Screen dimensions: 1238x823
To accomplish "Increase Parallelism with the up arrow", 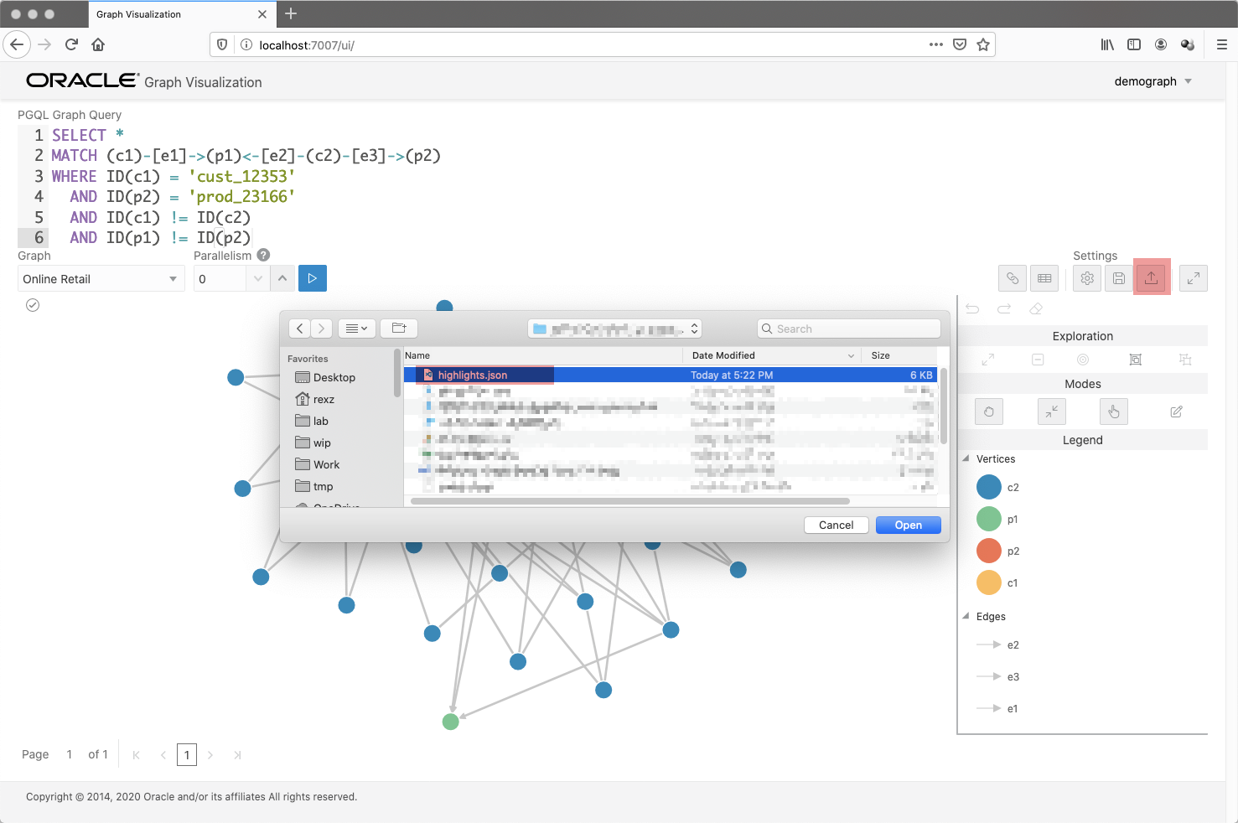I will coord(282,278).
